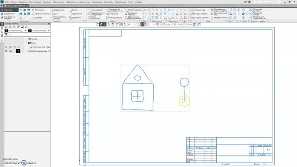Select Чертеж tree root item
Screen dimensions: 297x167
point(32,39)
